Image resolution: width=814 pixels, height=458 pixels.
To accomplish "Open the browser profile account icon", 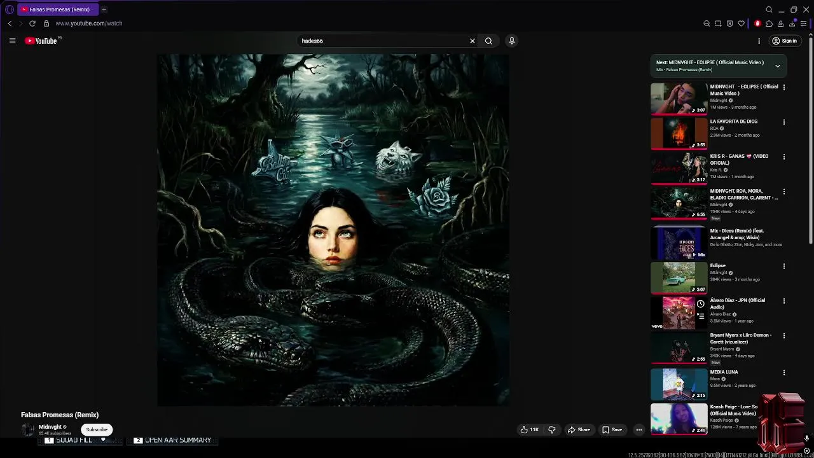I will coord(780,24).
